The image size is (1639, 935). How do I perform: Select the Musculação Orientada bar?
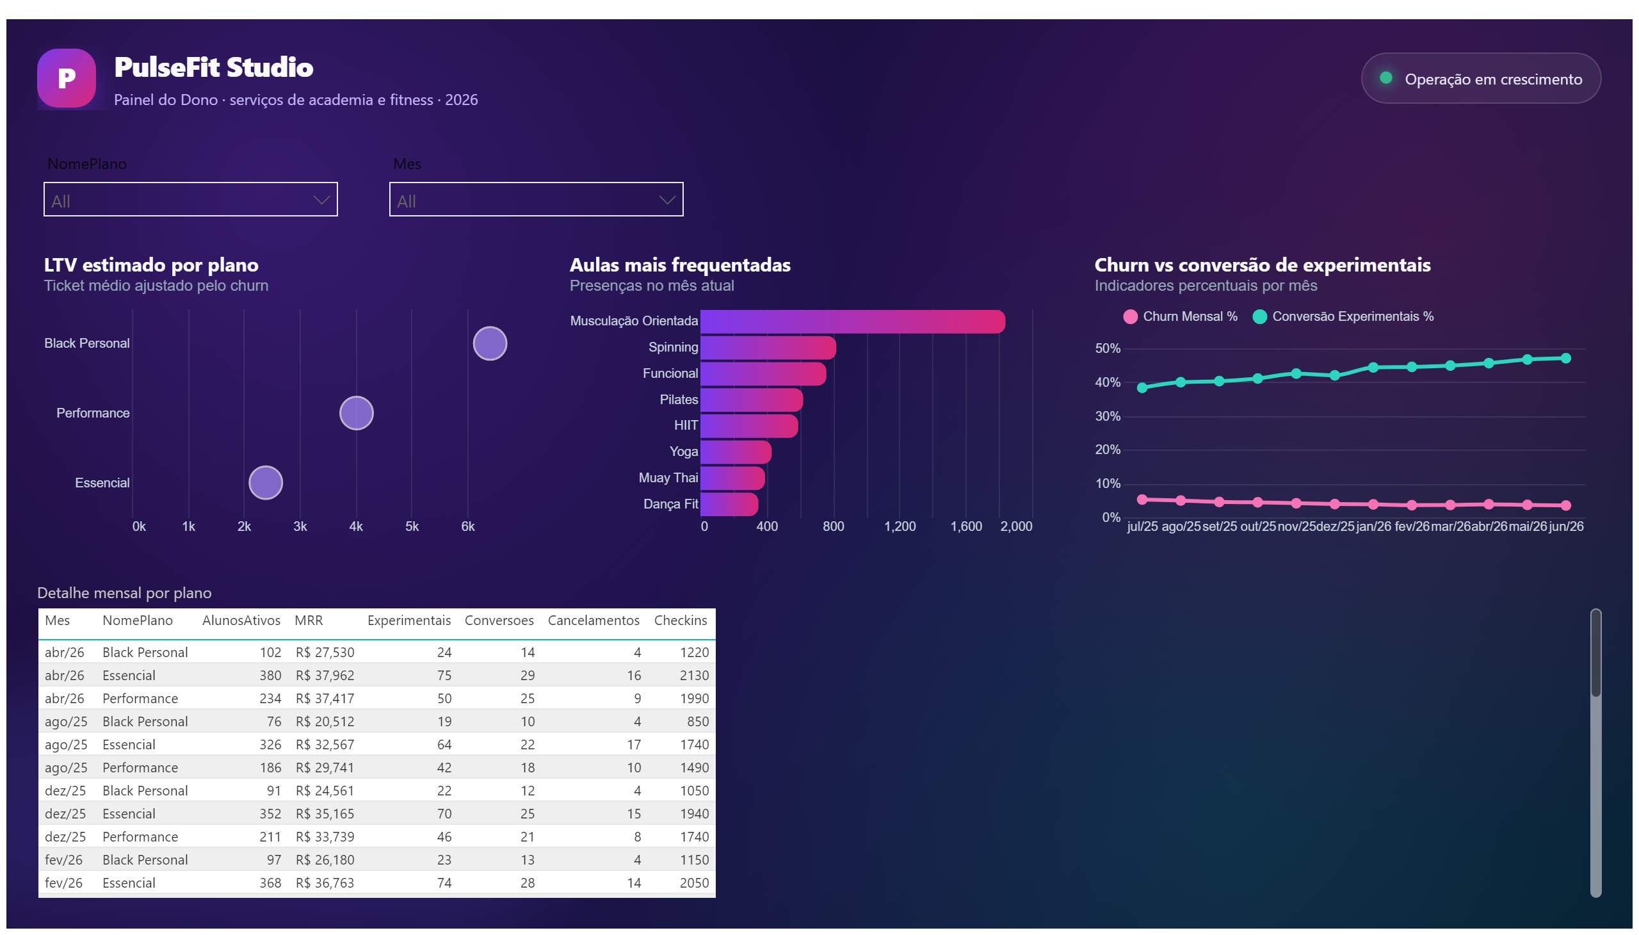pyautogui.click(x=853, y=321)
